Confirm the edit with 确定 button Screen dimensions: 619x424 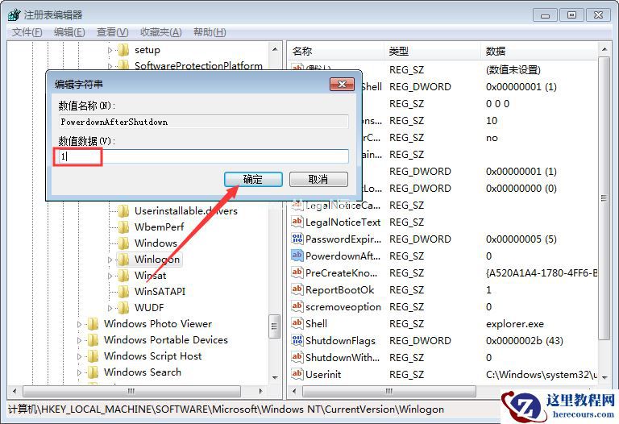click(253, 179)
